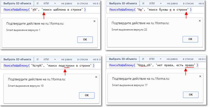The width and height of the screenshot is (210, 107).
Task: Insert 'И' operator above the 'п%' expression
Action: [38, 3]
